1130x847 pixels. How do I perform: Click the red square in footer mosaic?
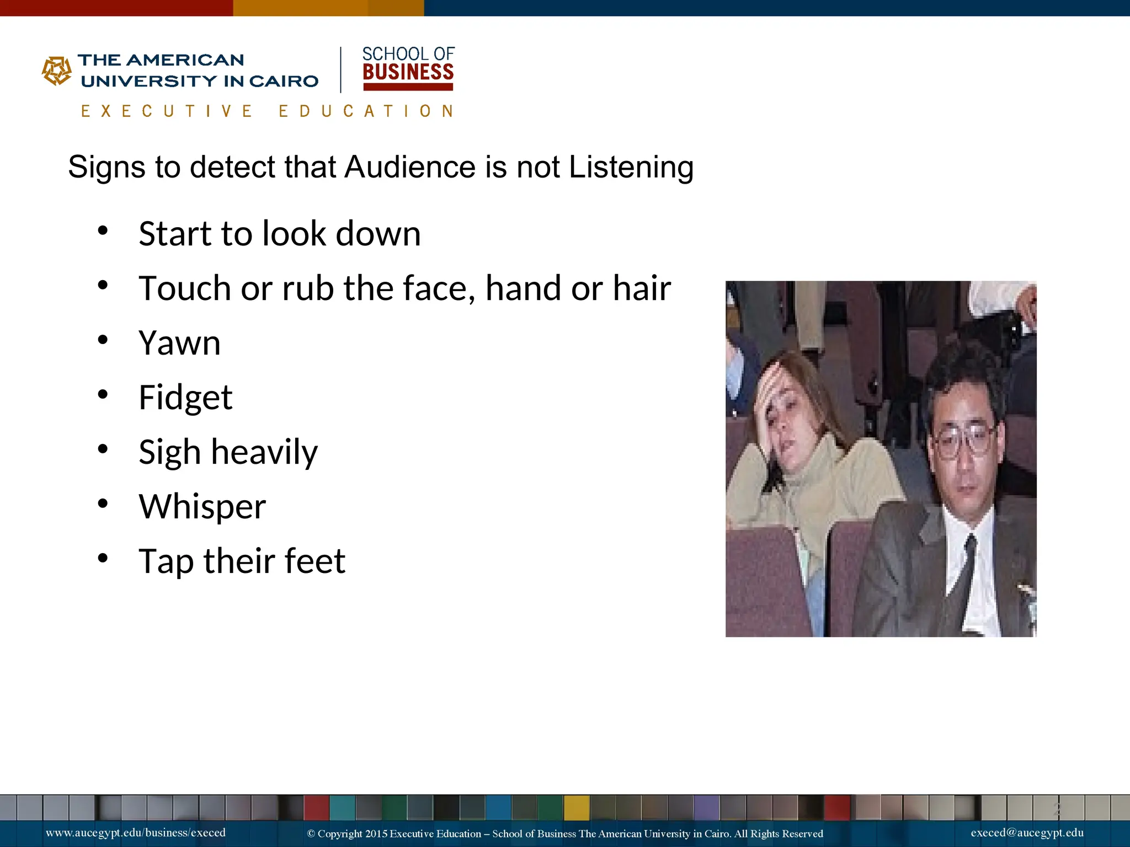(316, 808)
